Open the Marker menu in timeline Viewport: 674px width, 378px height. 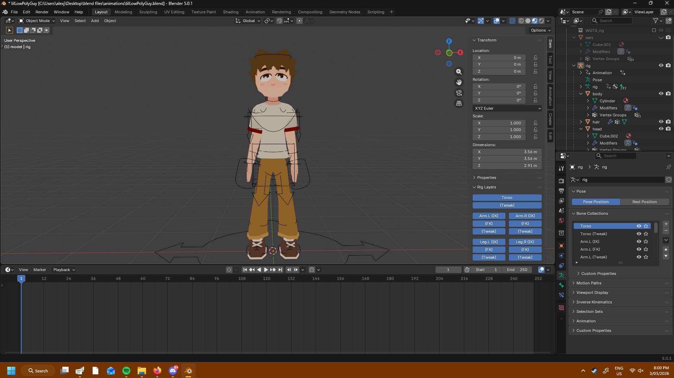point(40,270)
